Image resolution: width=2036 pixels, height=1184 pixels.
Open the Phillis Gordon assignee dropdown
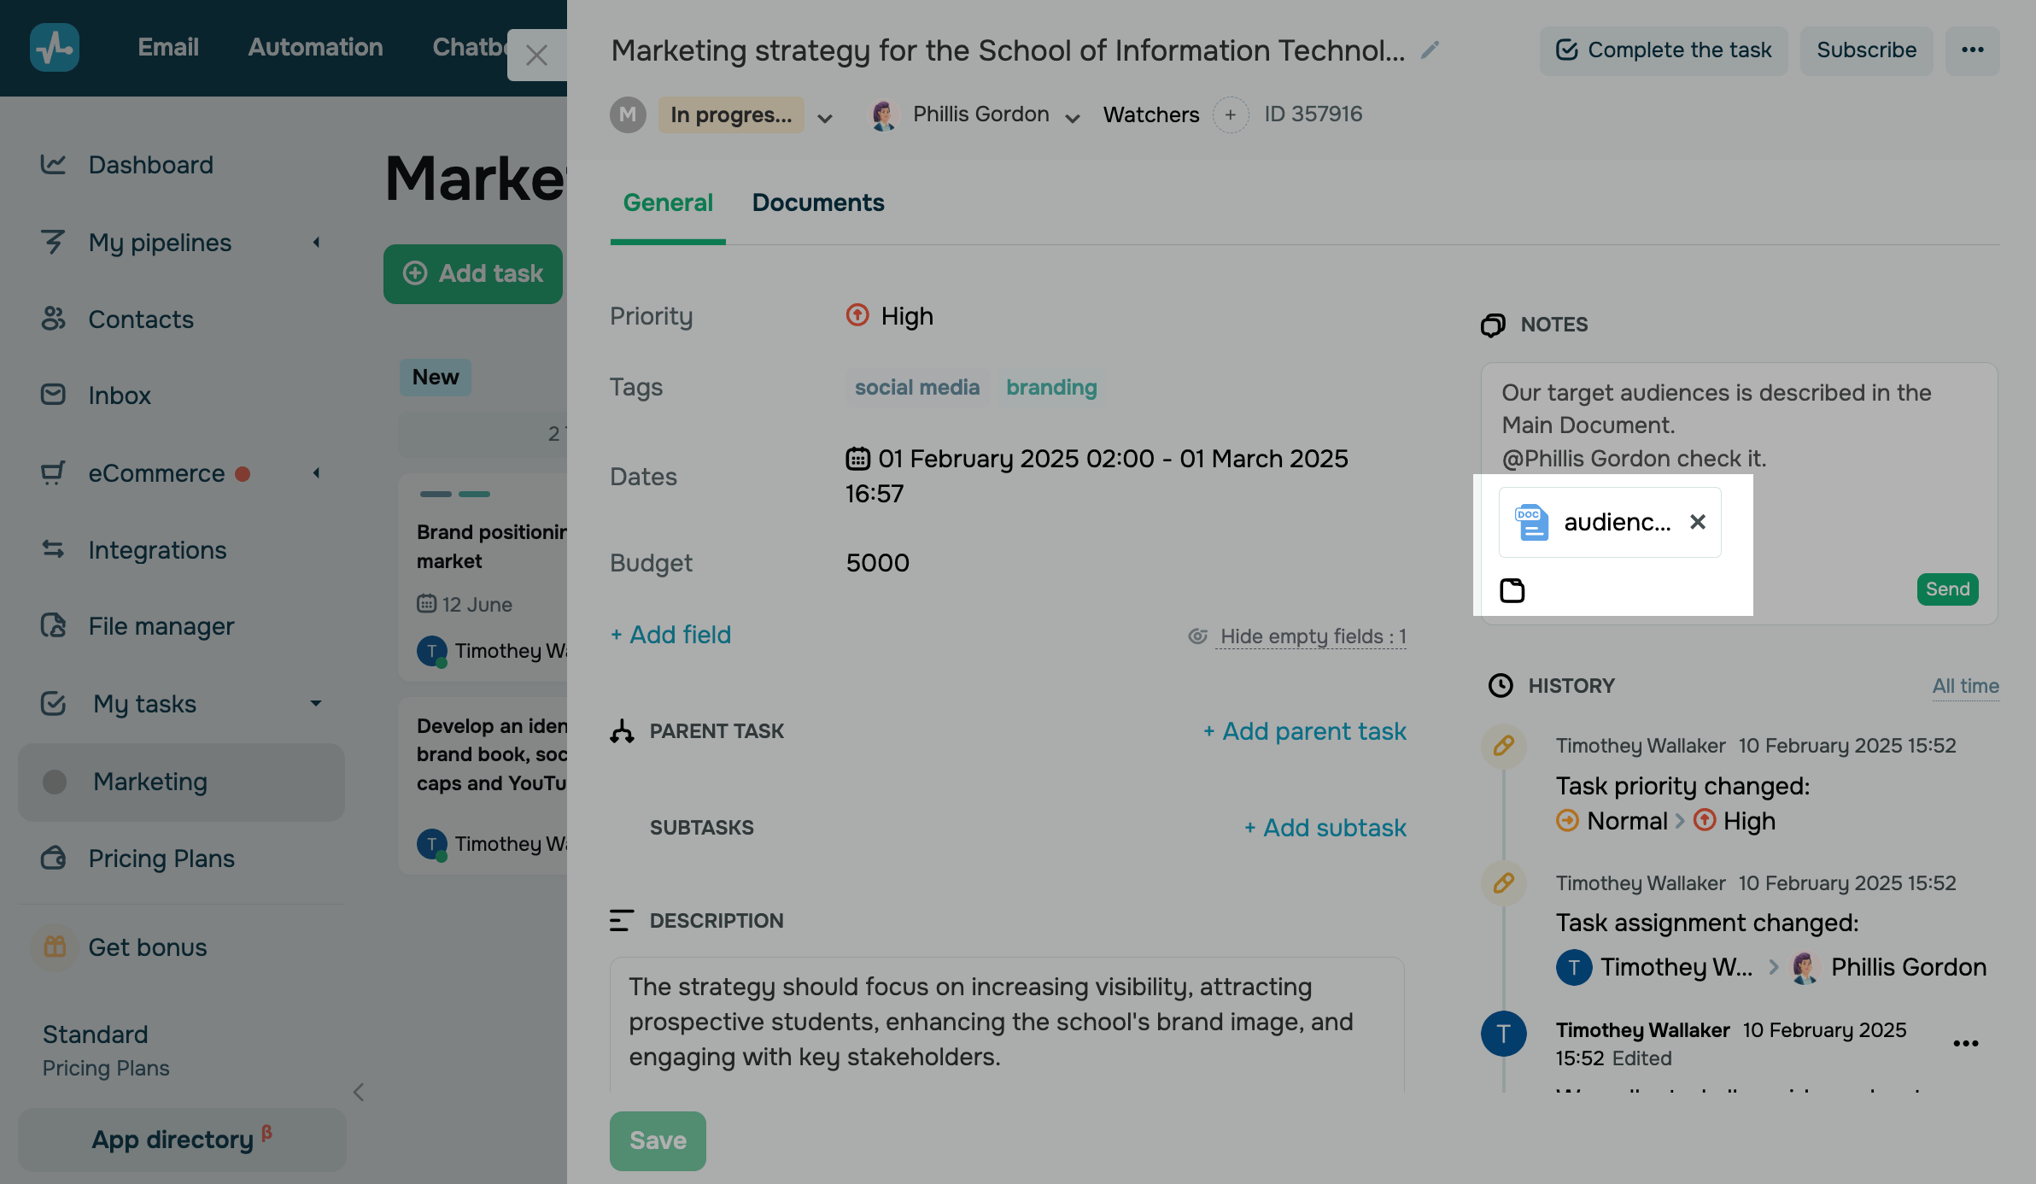(x=1073, y=118)
